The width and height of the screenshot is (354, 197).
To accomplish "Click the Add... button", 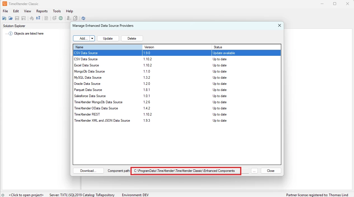I will coord(81,39).
